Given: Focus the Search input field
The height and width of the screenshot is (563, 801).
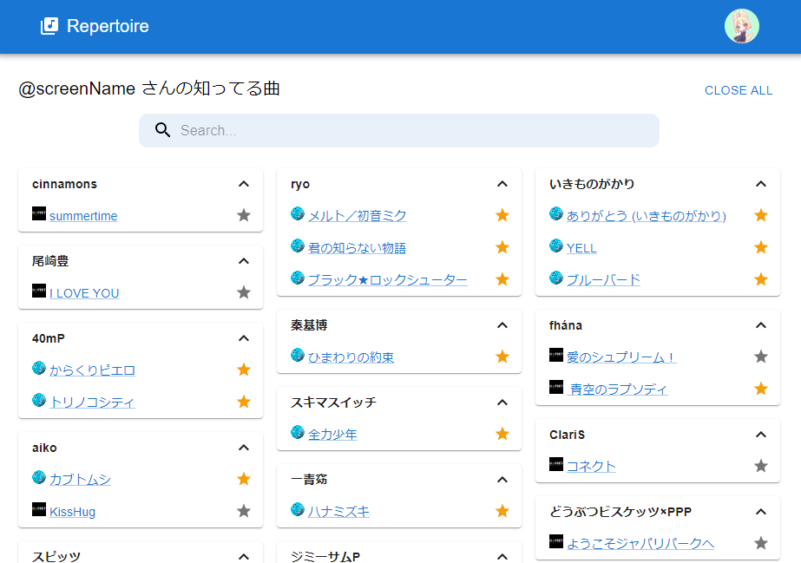Looking at the screenshot, I should tap(399, 131).
